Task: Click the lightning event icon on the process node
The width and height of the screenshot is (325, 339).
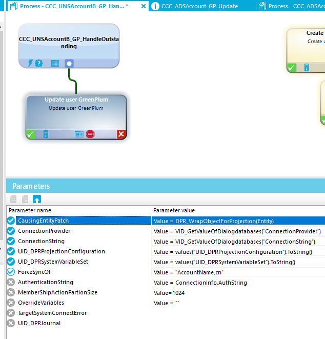Action: point(30,64)
